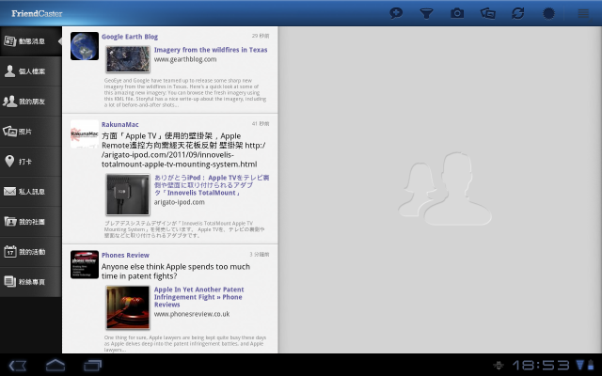Tap RakunaMac profile avatar
602x376 pixels.
click(85, 133)
